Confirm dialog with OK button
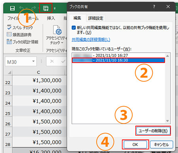178x153 pixels. [x=135, y=145]
